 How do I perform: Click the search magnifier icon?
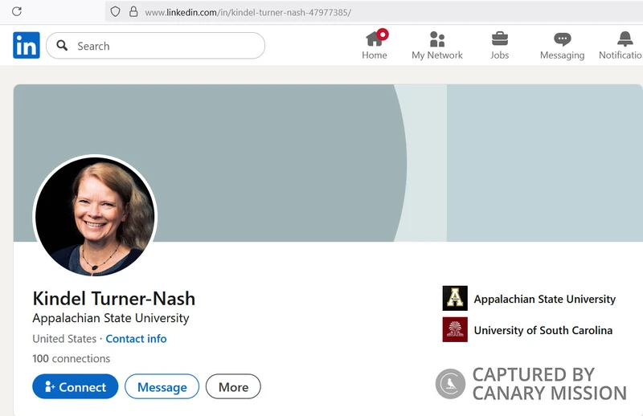62,45
